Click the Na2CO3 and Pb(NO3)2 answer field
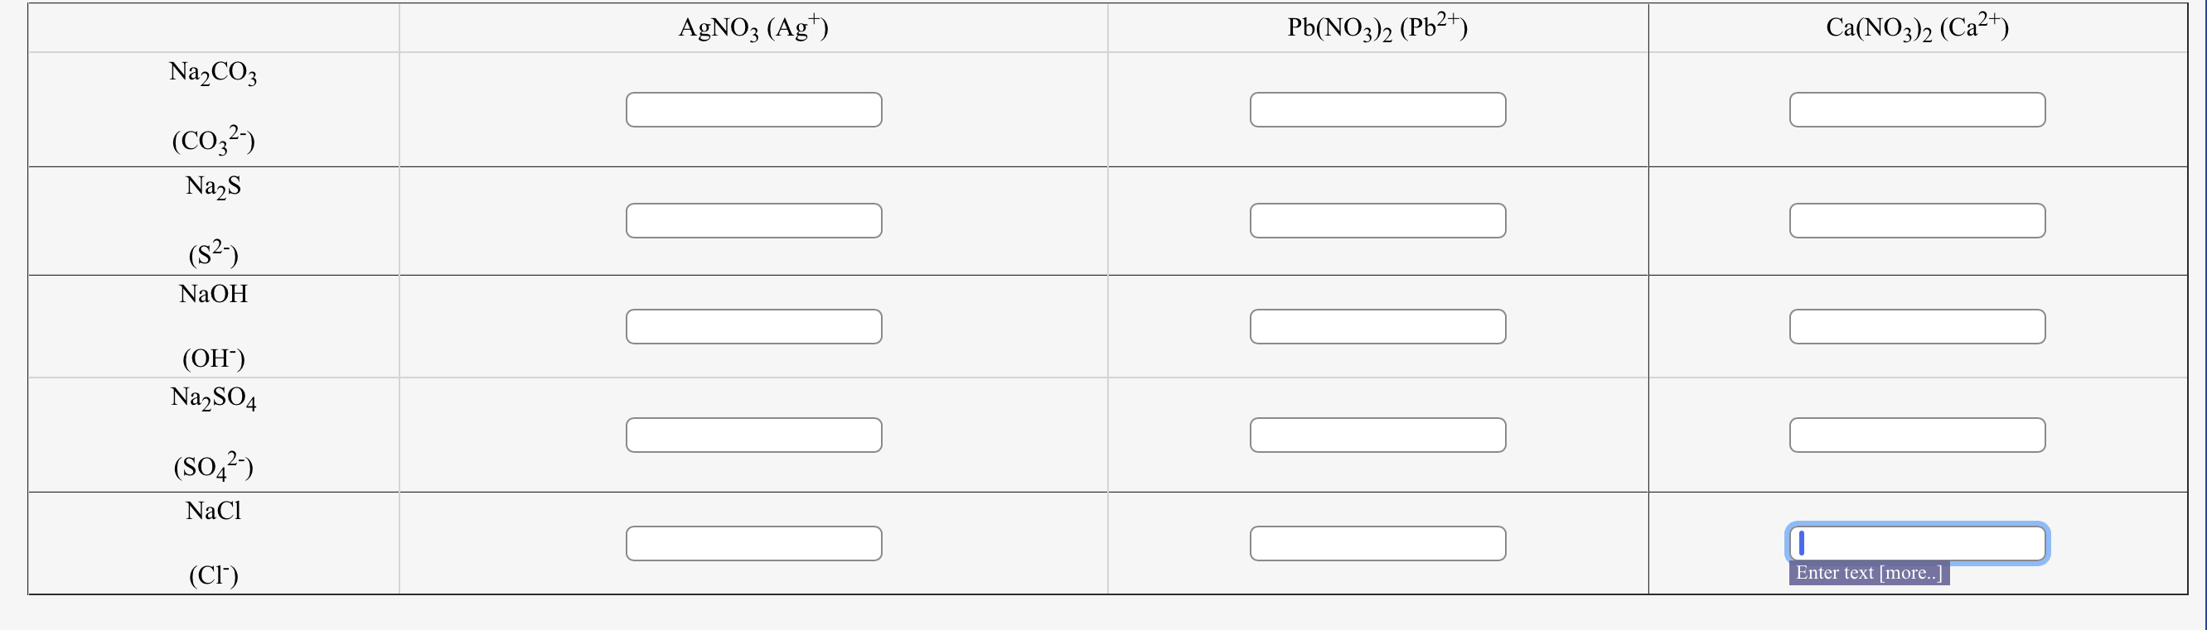Viewport: 2207px width, 630px height. pos(1377,108)
